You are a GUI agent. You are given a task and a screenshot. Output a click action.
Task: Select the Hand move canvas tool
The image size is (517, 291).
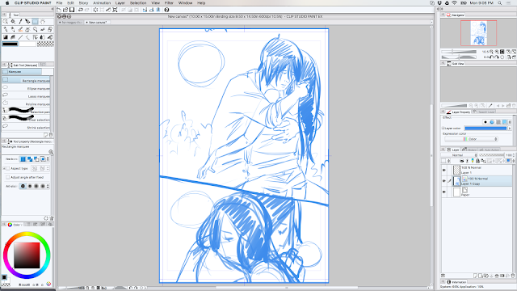coord(43,22)
